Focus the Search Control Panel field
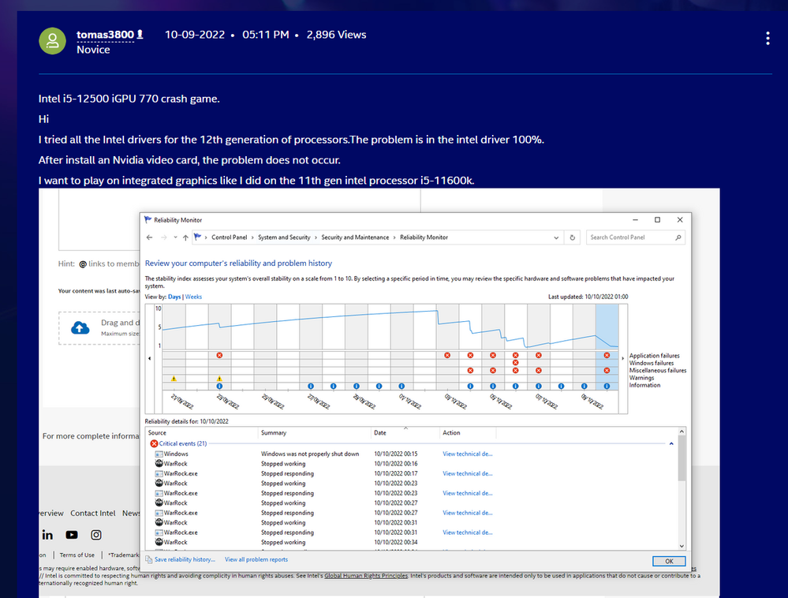This screenshot has width=788, height=598. tap(635, 237)
